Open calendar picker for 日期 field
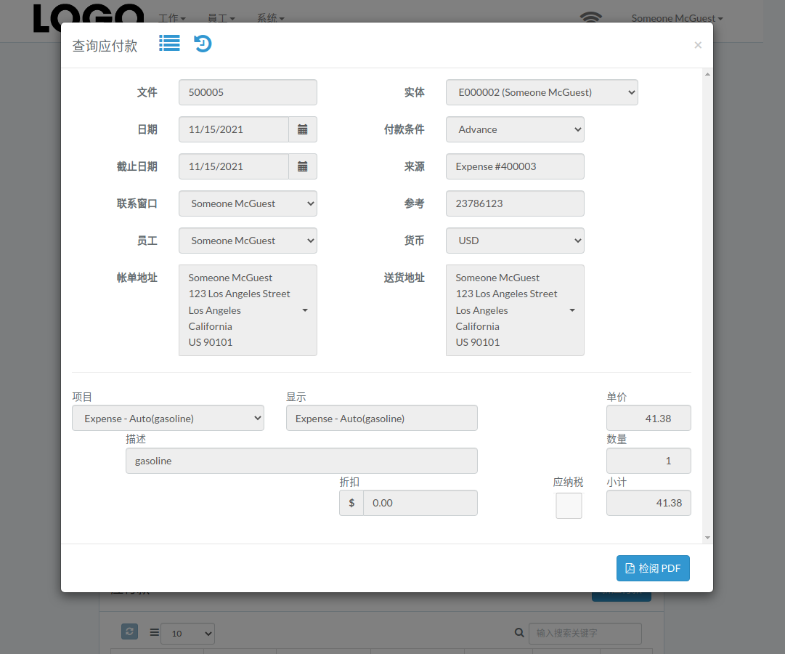This screenshot has width=785, height=654. (302, 129)
